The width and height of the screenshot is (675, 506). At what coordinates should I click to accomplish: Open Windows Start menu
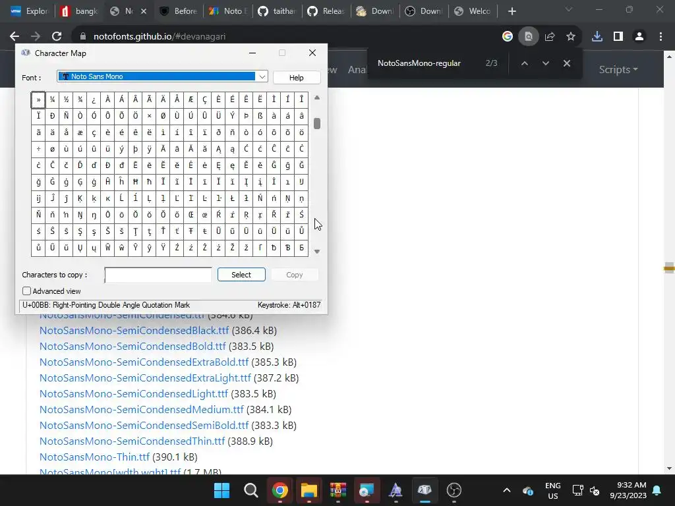coord(221,490)
